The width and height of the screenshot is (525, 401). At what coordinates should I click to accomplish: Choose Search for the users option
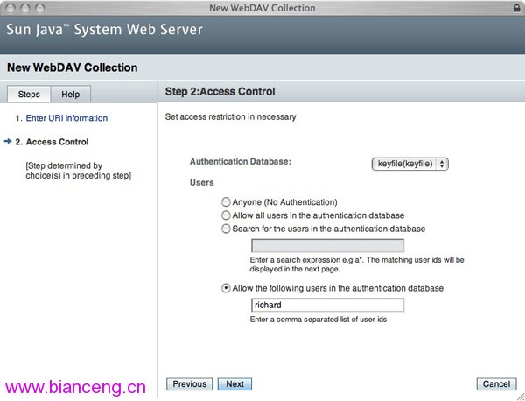[x=226, y=229]
